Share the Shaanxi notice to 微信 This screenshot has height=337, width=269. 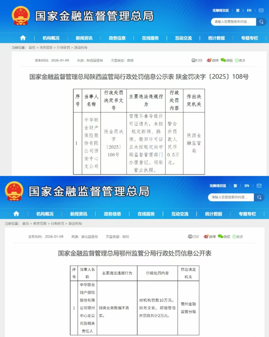pyautogui.click(x=227, y=60)
